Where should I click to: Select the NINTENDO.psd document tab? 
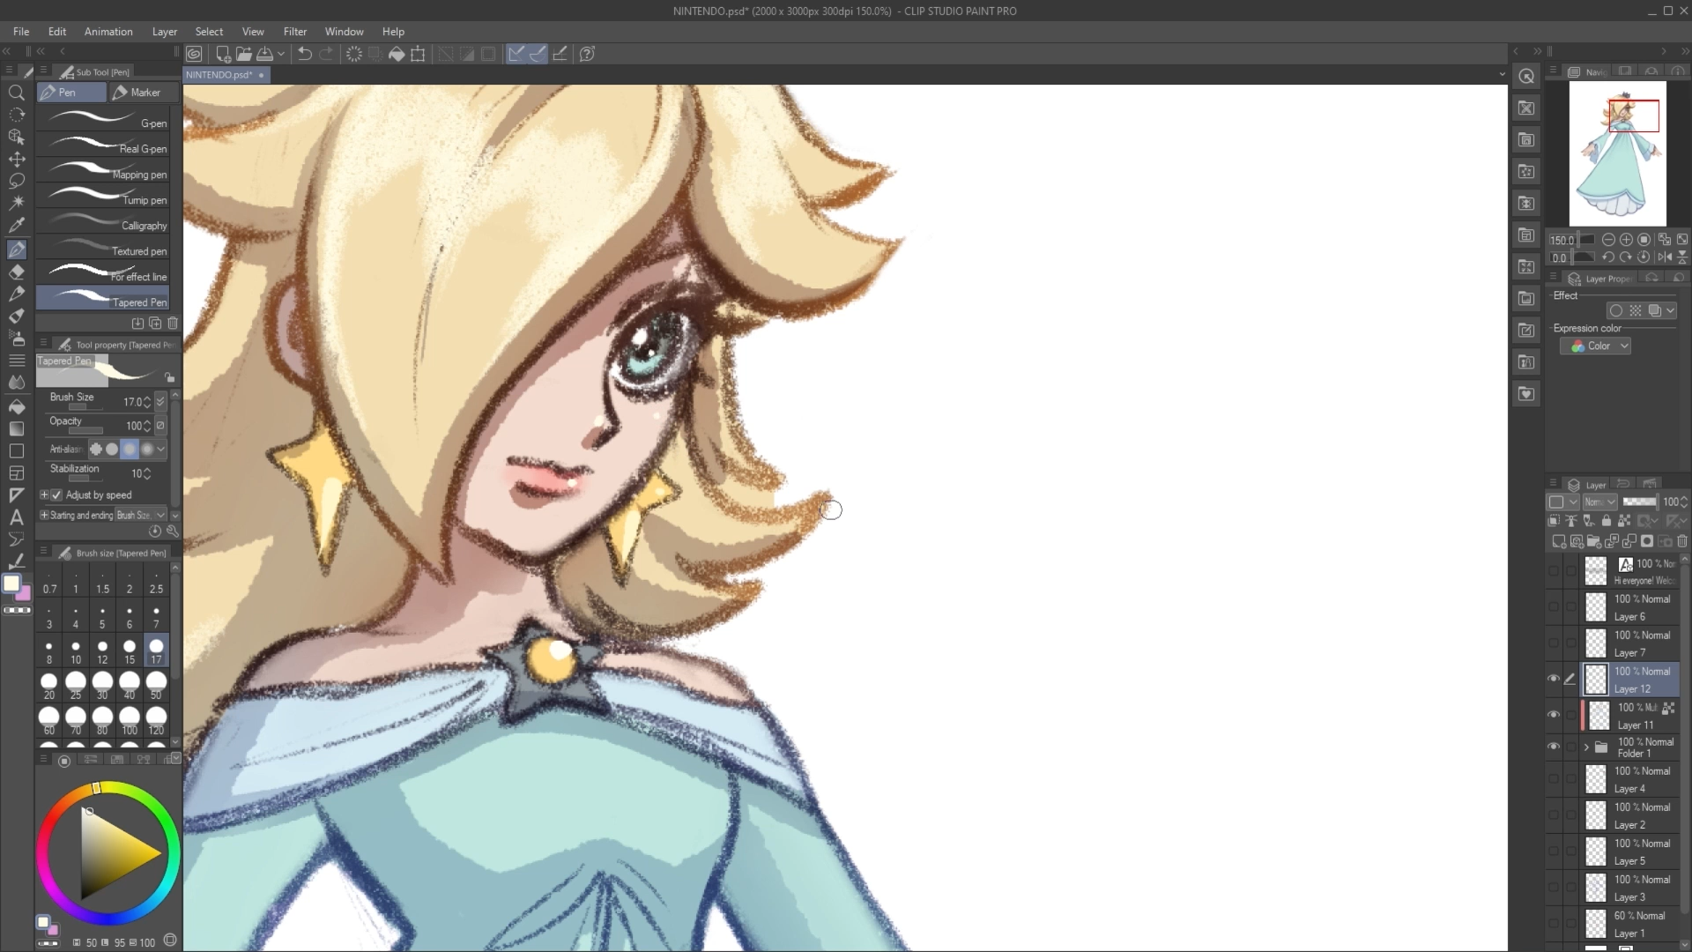coord(226,75)
